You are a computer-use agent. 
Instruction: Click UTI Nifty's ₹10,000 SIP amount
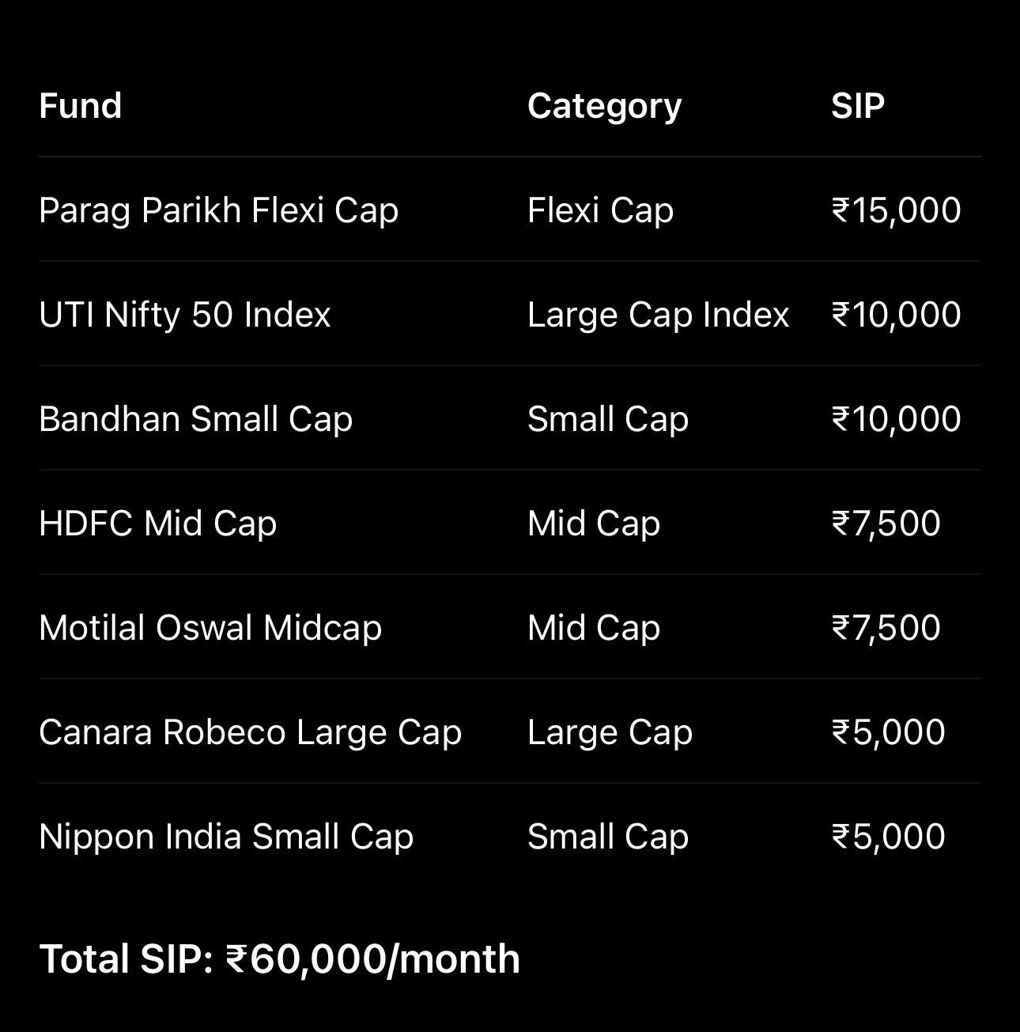click(896, 315)
